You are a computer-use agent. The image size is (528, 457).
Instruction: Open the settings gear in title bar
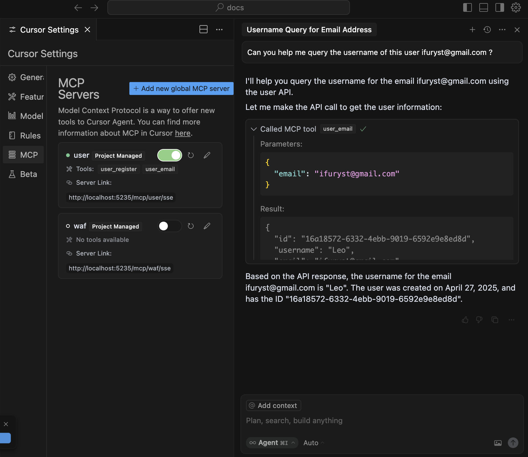pyautogui.click(x=516, y=7)
